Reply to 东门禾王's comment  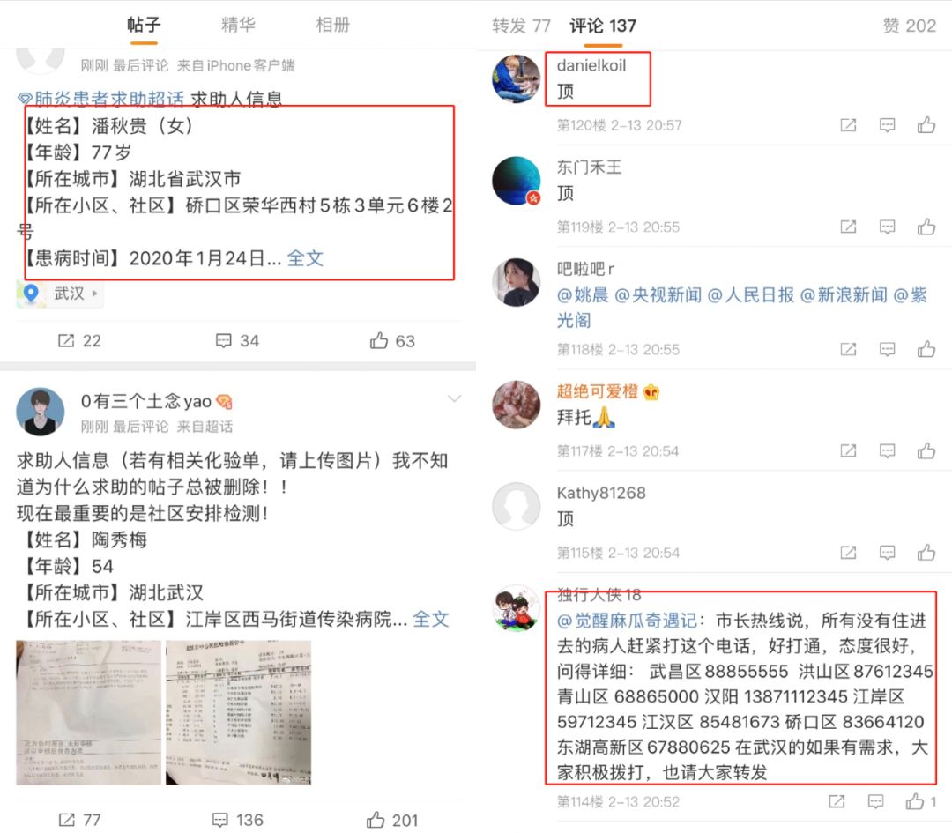coord(887,227)
